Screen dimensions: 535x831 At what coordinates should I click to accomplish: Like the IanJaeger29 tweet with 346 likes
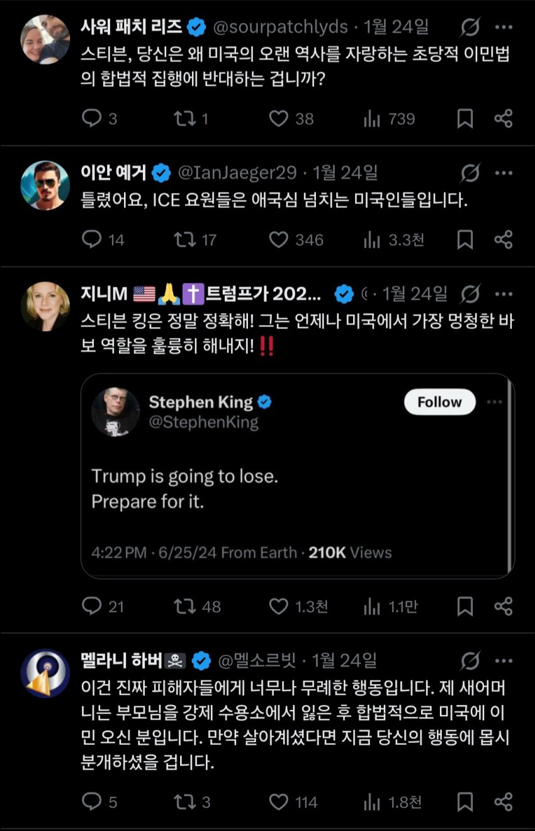pos(278,240)
